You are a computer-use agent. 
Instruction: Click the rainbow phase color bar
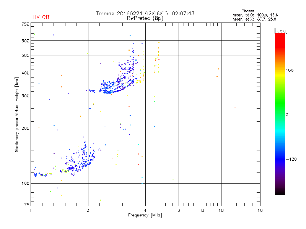[280, 114]
